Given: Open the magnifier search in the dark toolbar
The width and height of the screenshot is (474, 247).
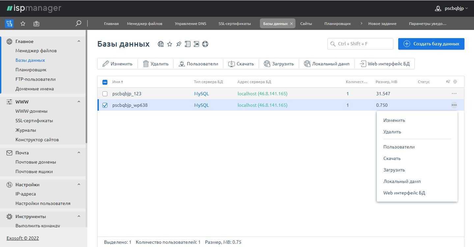Looking at the screenshot, I should [78, 23].
